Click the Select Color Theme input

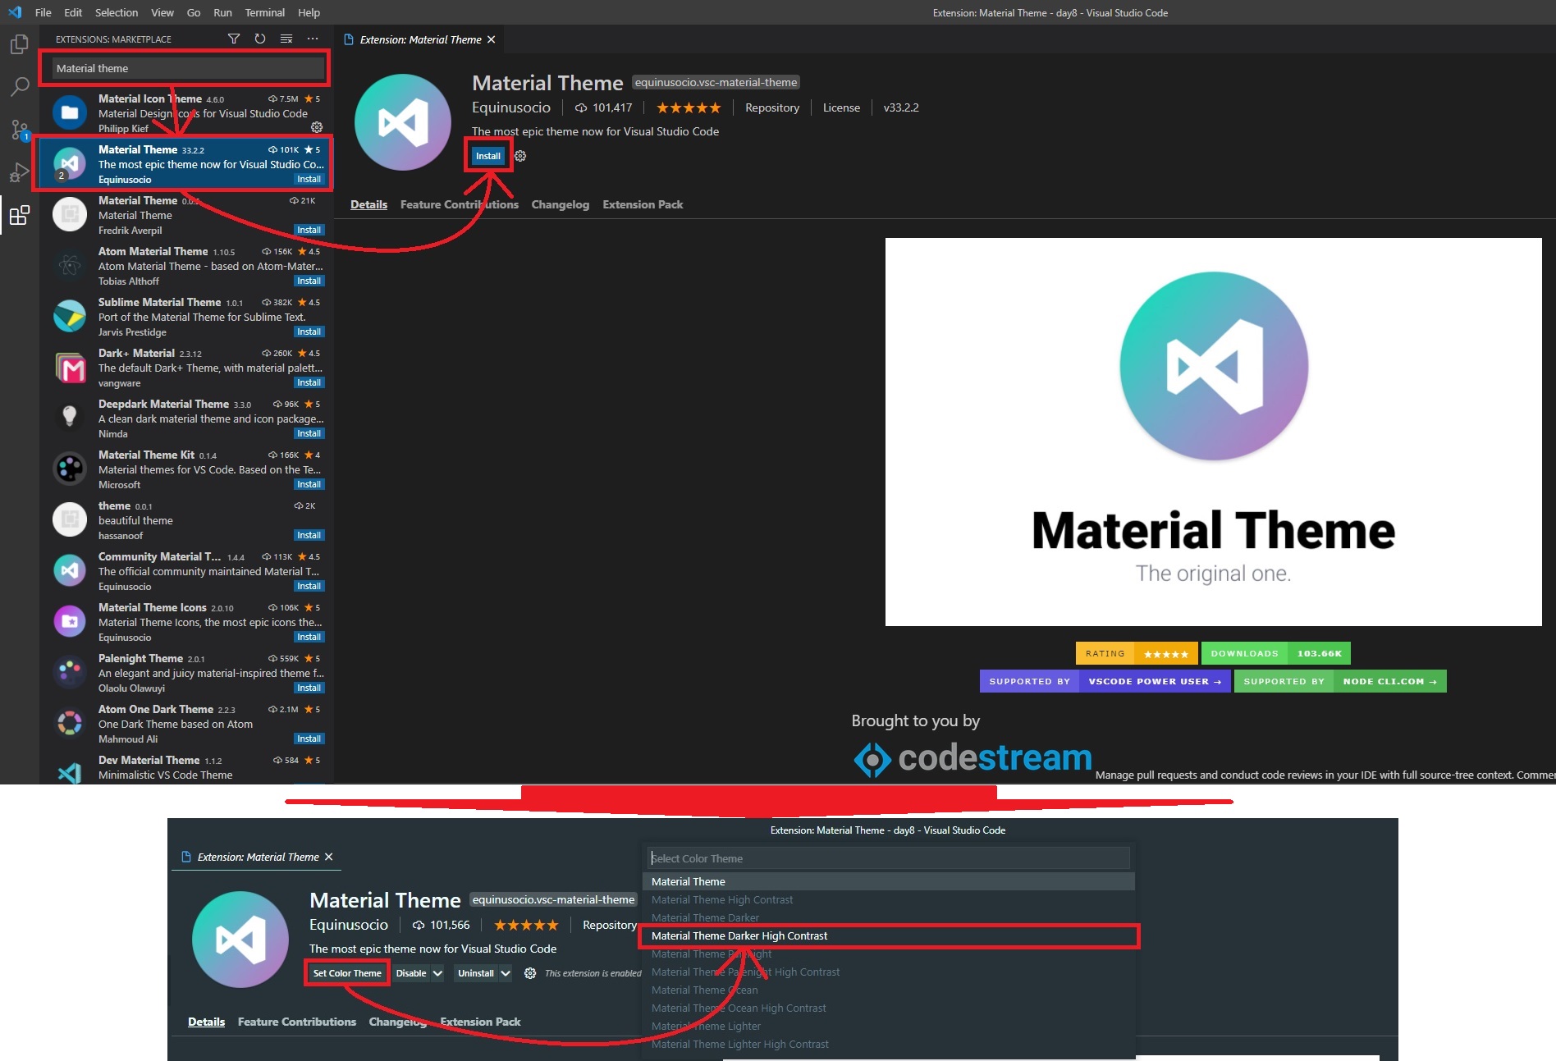[x=889, y=858]
